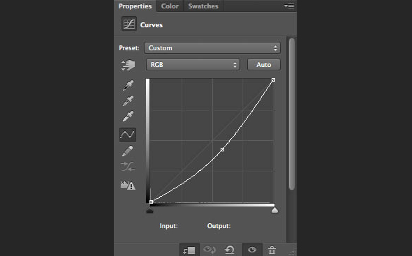Open the Preset dropdown showing Custom

212,48
